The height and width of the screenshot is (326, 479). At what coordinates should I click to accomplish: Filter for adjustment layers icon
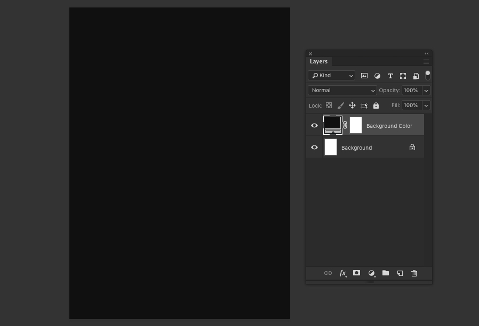pyautogui.click(x=377, y=76)
